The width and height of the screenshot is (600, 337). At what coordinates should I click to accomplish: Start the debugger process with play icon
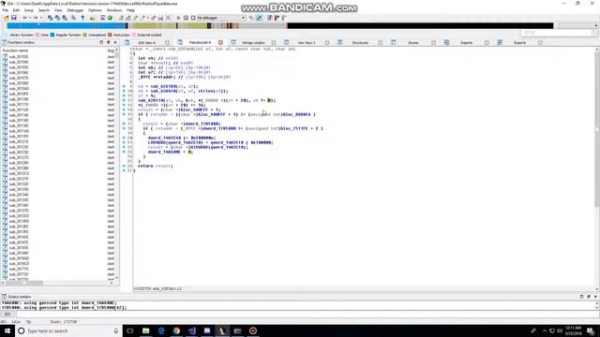[x=178, y=18]
